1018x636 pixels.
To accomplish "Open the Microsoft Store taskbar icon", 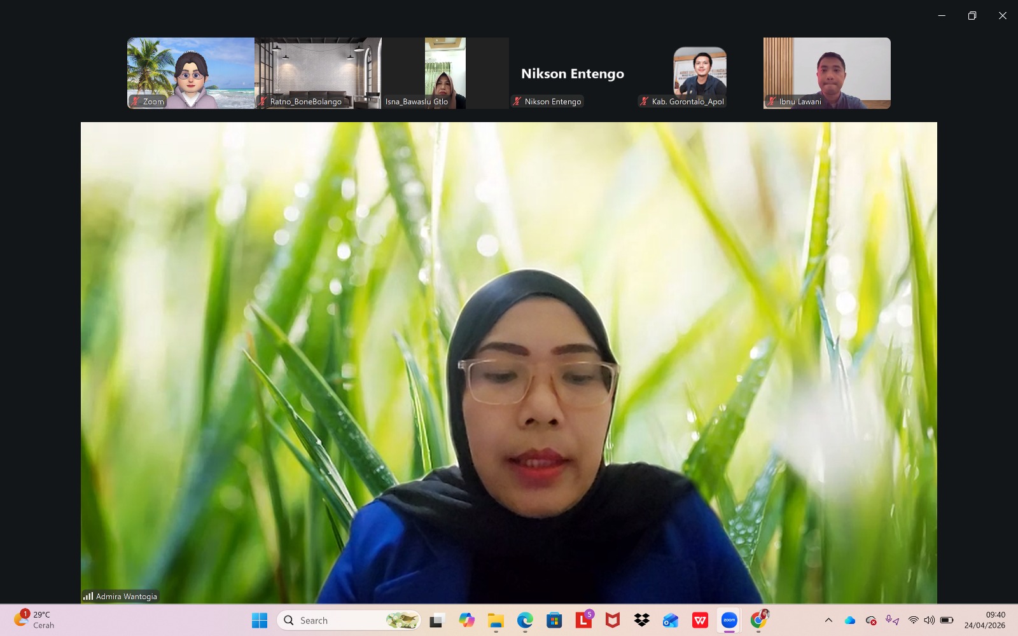I will pyautogui.click(x=554, y=620).
